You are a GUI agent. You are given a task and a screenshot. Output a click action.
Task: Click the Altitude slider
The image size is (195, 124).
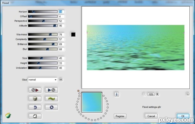43,26
